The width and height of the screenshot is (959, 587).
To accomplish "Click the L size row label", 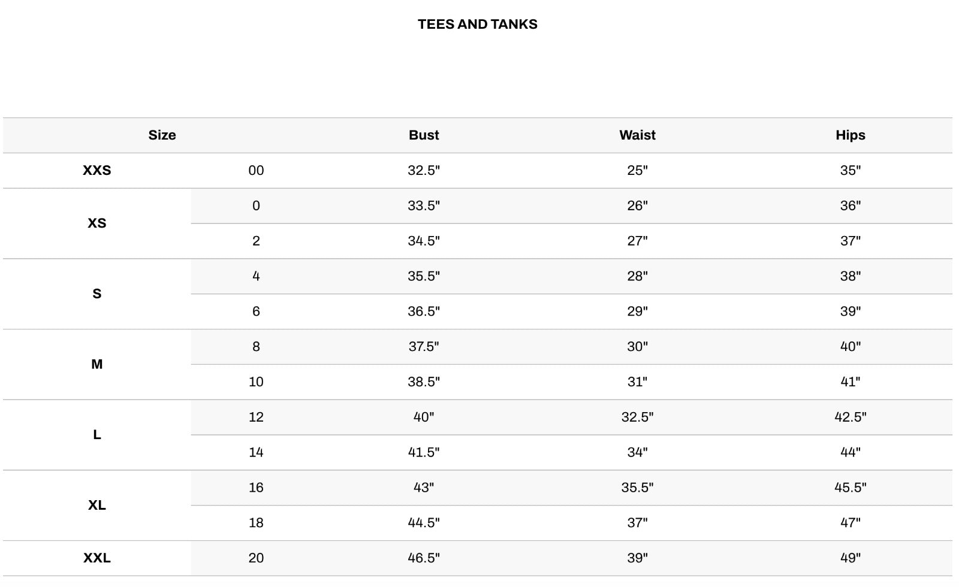I will pyautogui.click(x=96, y=435).
